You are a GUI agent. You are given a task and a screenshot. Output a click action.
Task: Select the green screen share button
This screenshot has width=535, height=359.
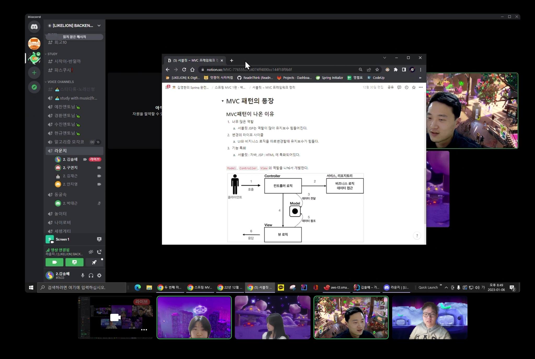pos(74,262)
